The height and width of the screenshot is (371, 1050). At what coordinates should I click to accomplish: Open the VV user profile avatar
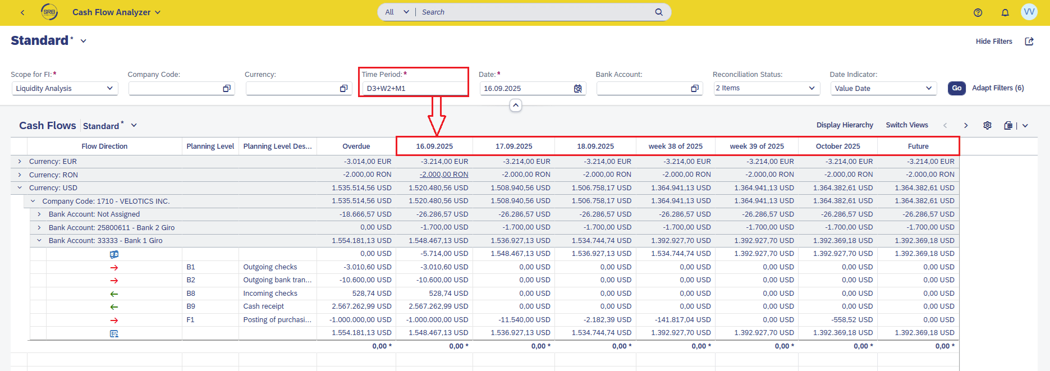pos(1029,12)
